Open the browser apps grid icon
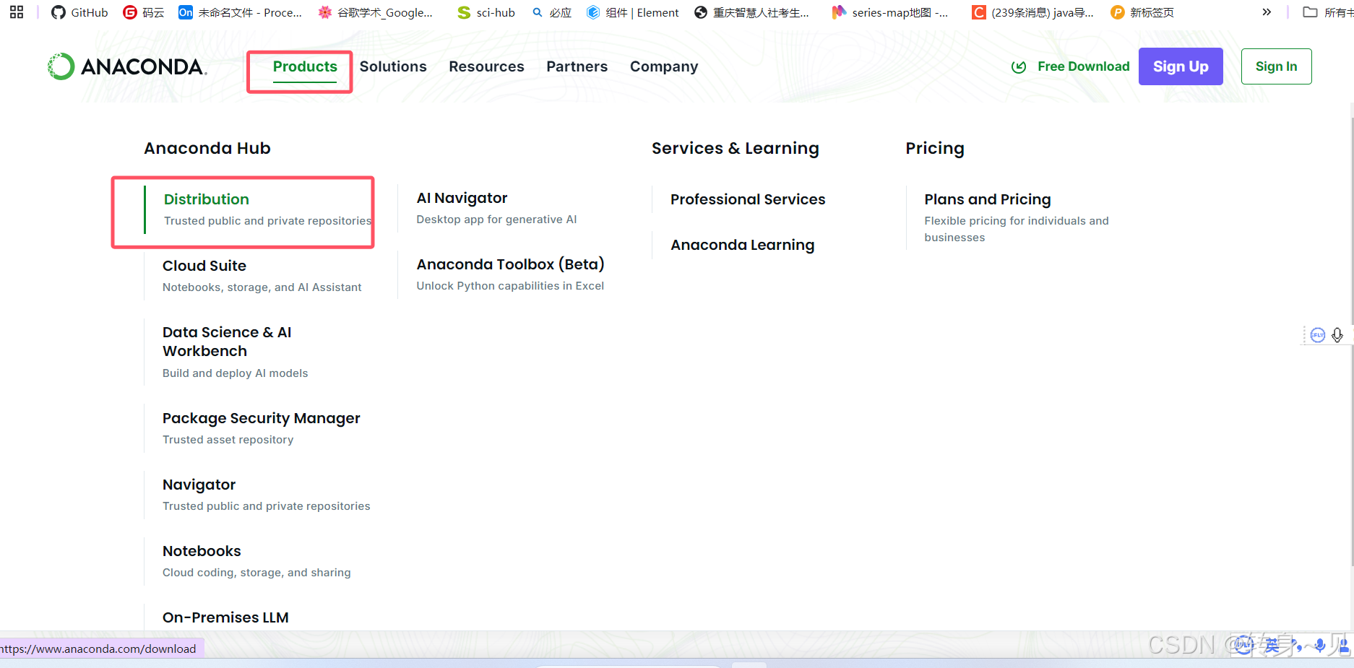 (17, 12)
